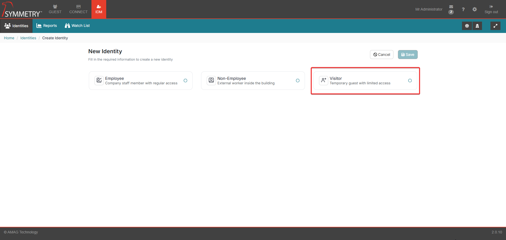The width and height of the screenshot is (506, 240).
Task: Click the globe language icon
Action: (x=467, y=26)
